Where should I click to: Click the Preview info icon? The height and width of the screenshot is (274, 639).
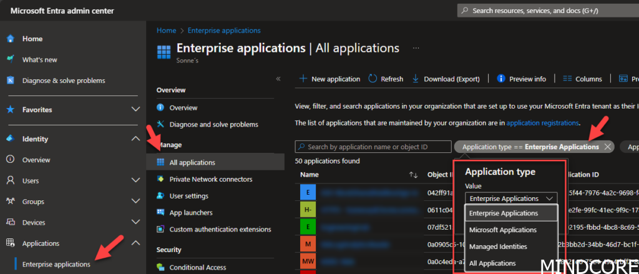click(501, 79)
